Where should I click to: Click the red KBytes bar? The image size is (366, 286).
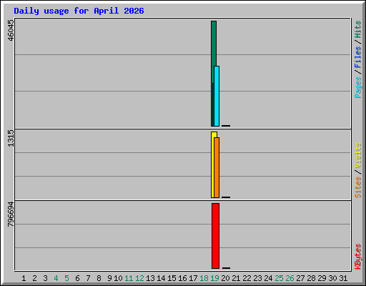point(215,236)
